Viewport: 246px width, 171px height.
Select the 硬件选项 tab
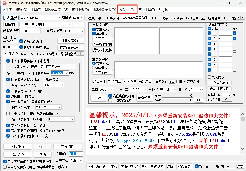[x=12, y=54]
